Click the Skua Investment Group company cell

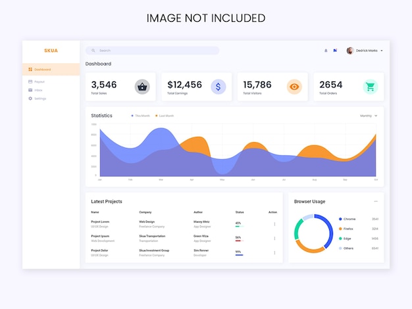pos(154,250)
